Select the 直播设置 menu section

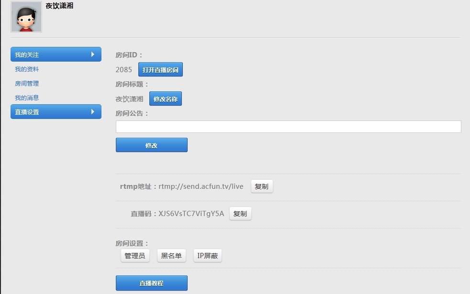(56, 112)
